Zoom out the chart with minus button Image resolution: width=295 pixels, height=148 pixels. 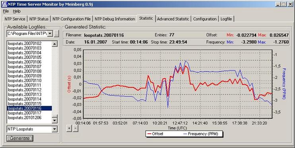(76, 129)
